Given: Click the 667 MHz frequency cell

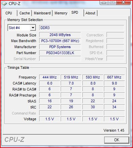Looking at the screenshot, I should pos(114,77).
